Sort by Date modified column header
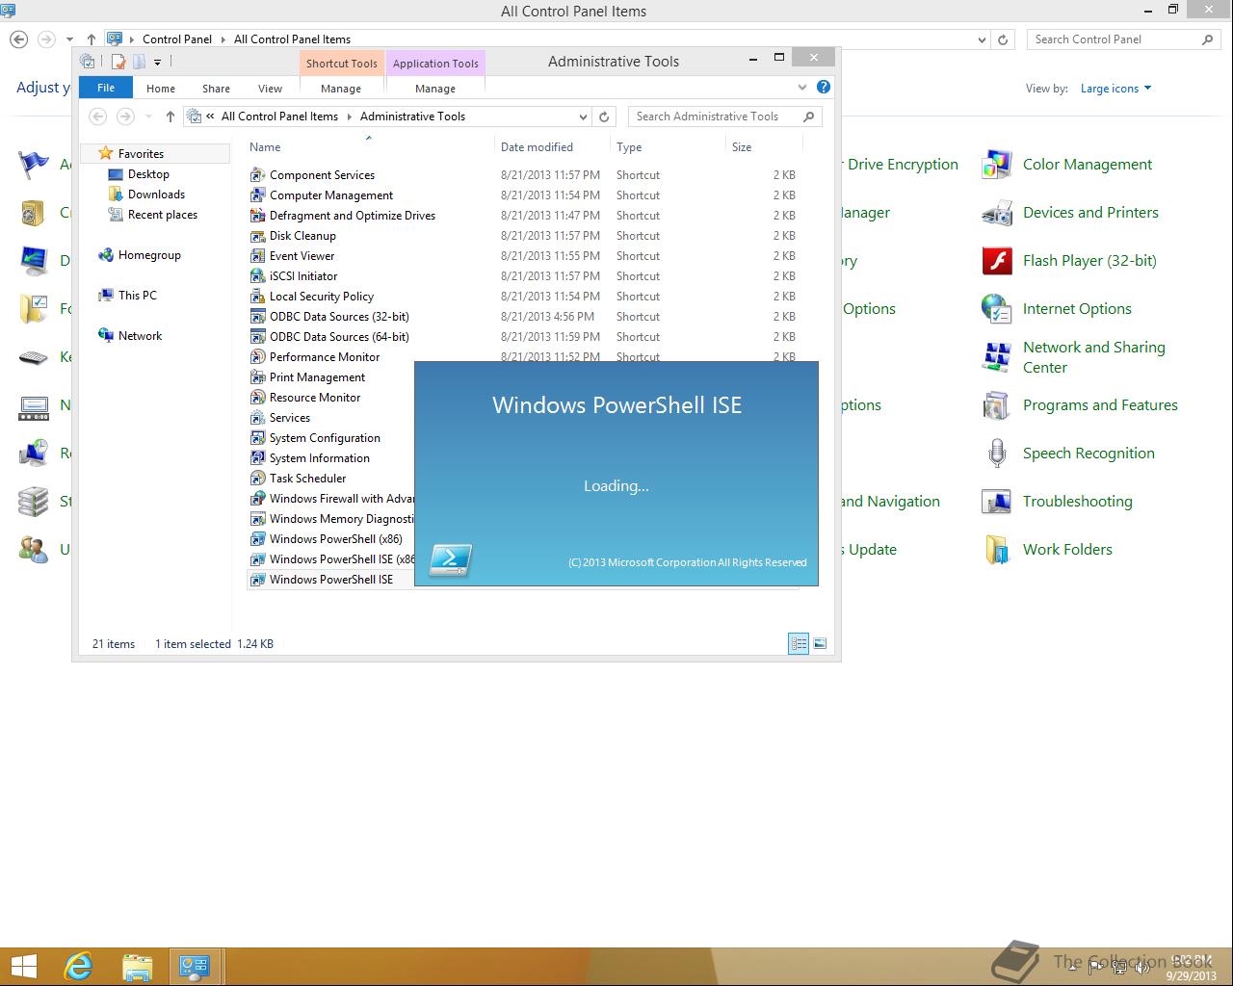 [537, 147]
